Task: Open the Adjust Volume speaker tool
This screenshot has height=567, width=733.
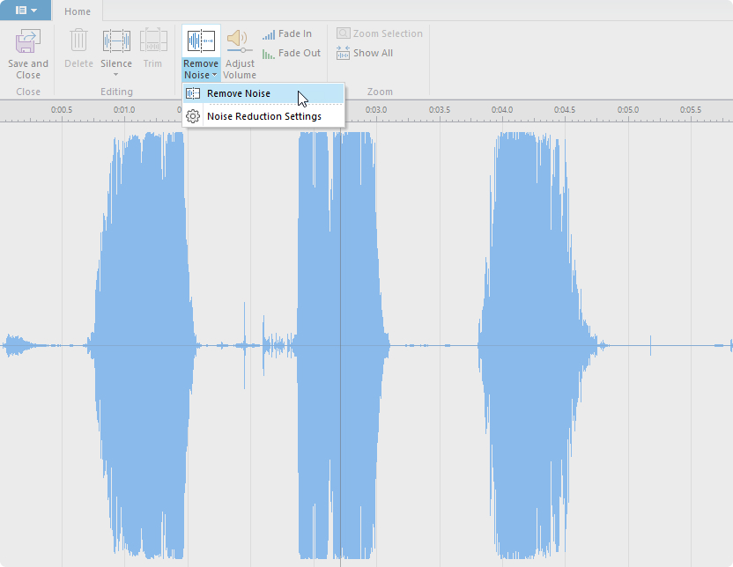Action: click(x=239, y=41)
